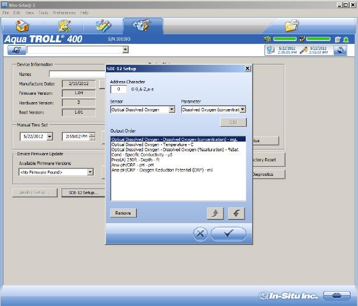Open the File menu
This screenshot has width=358, height=306.
(6, 13)
